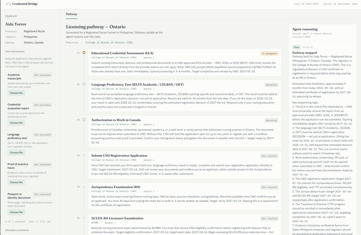The image size is (361, 235).
Task: Click the Simulate a scenario heading
Action: tap(17, 230)
